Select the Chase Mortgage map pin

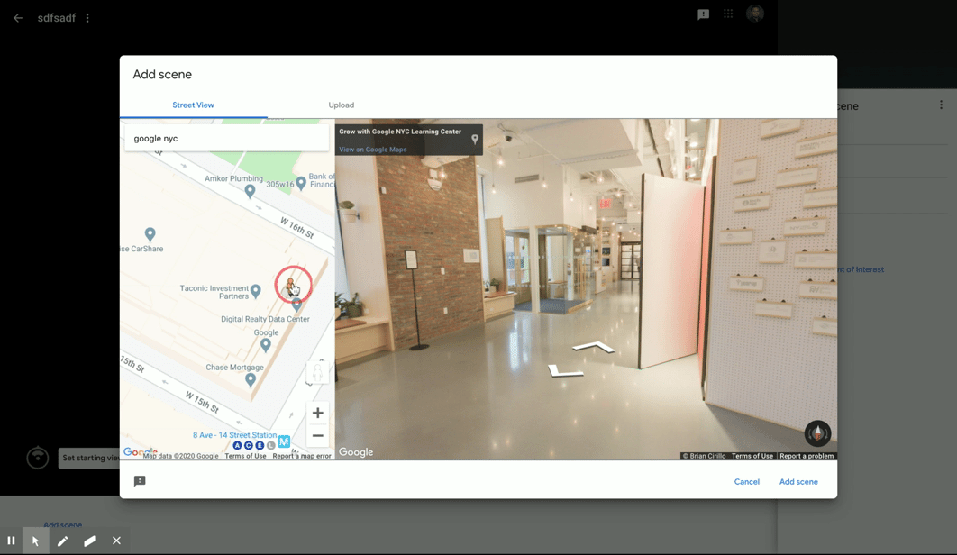coord(251,379)
